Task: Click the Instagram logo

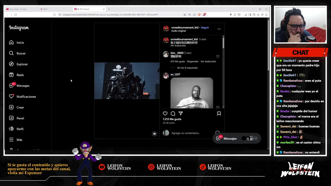Action: (x=19, y=28)
